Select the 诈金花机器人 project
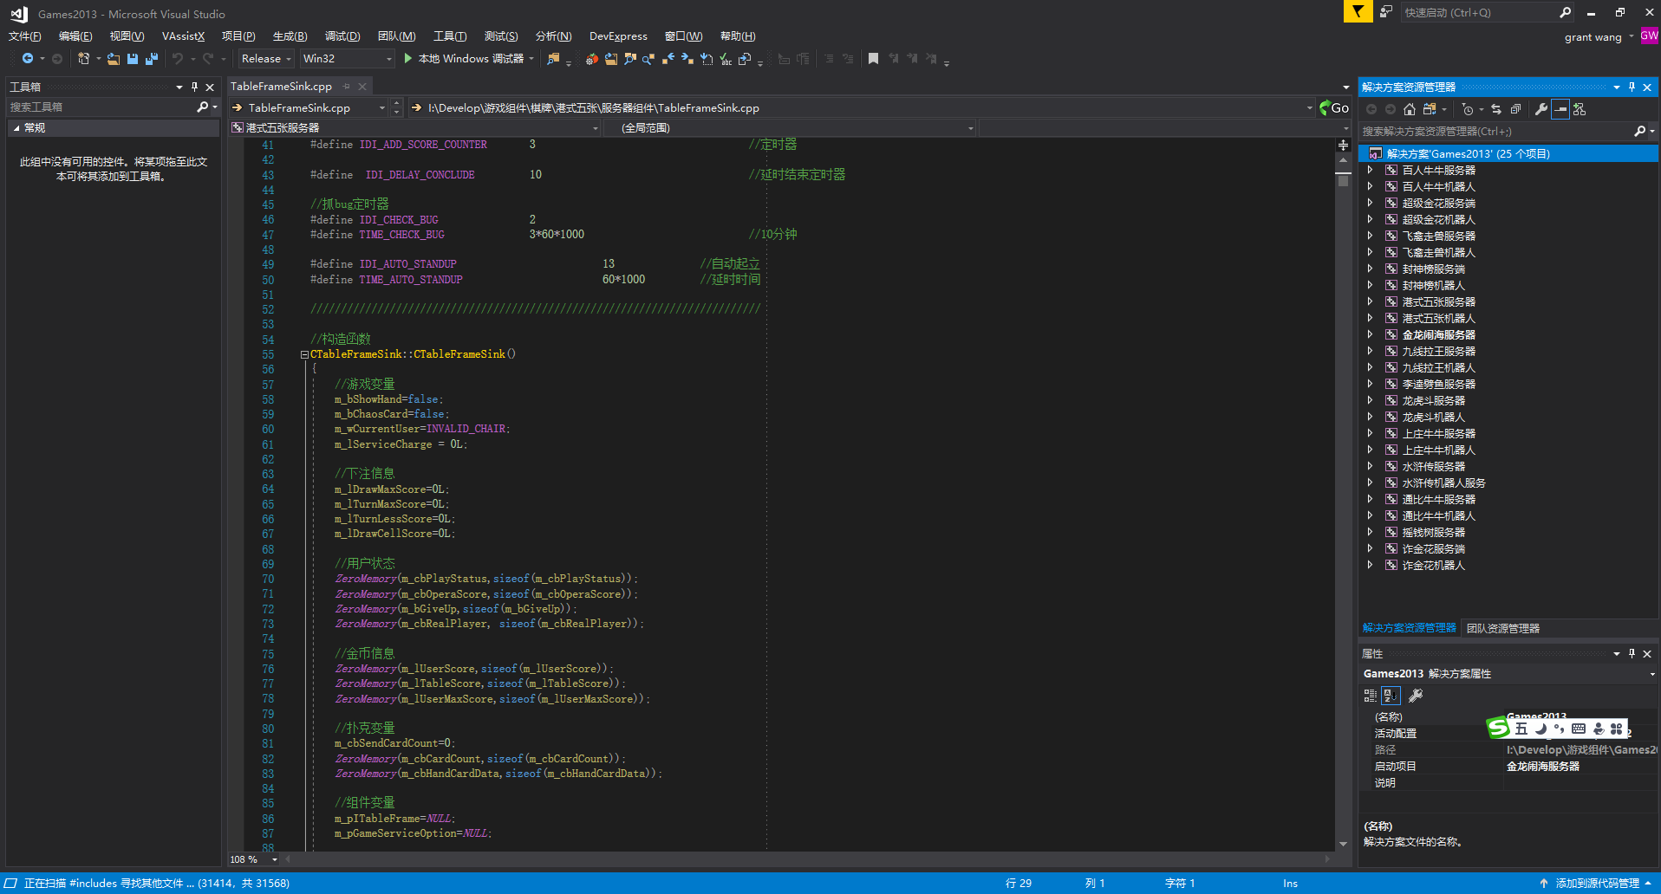The width and height of the screenshot is (1661, 894). point(1433,565)
